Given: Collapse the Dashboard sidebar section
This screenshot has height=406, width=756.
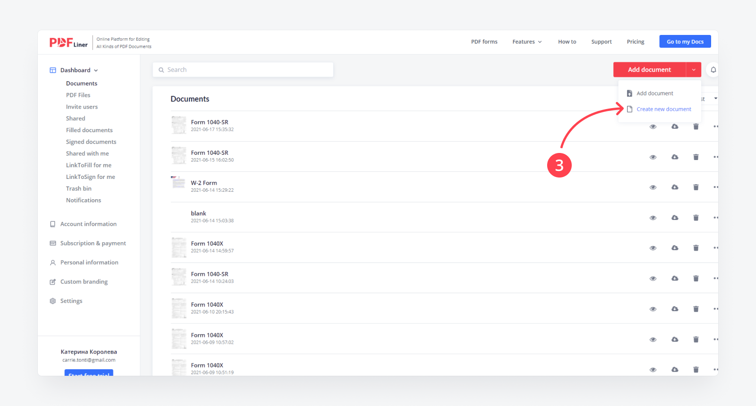Looking at the screenshot, I should click(x=96, y=70).
